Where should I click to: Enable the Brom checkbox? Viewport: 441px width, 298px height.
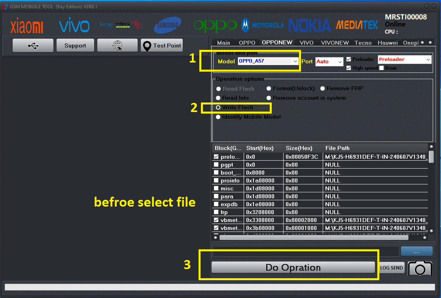[382, 68]
